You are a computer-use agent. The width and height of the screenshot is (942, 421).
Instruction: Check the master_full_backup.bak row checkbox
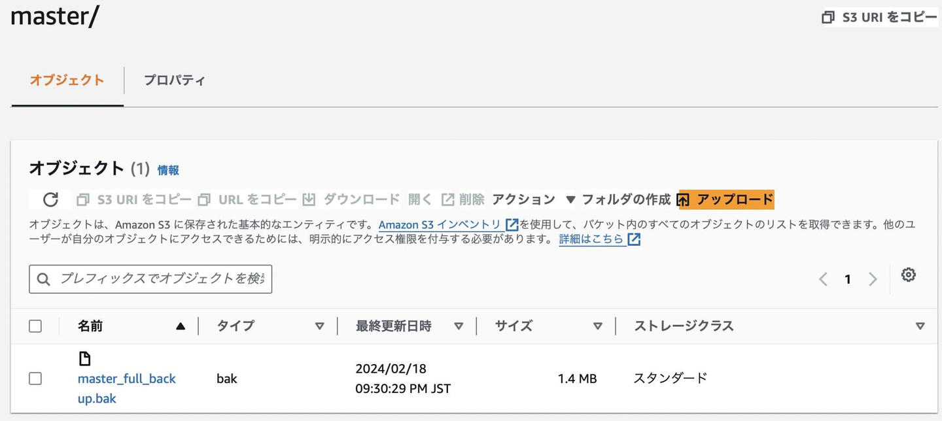[x=35, y=379]
